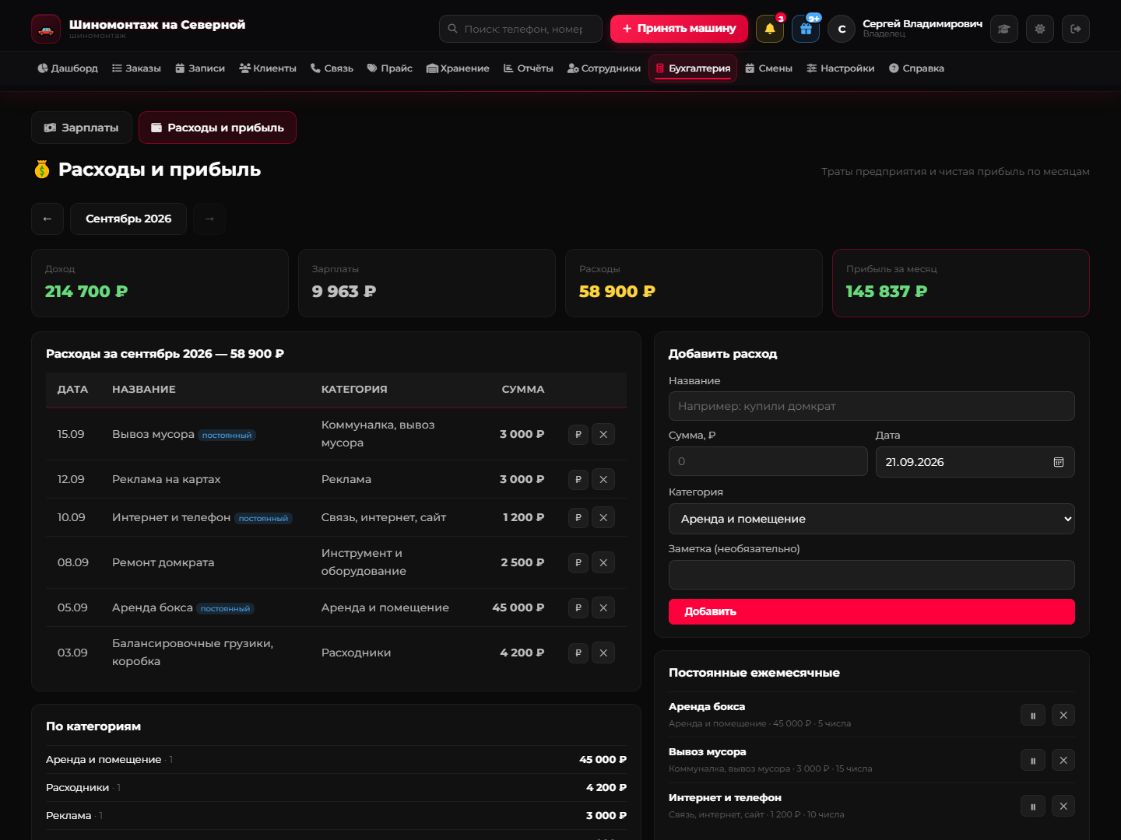
Task: Open the gift box icon
Action: 806,29
